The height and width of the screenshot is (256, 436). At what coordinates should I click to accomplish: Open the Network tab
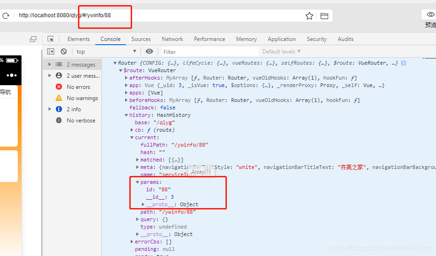coord(172,39)
